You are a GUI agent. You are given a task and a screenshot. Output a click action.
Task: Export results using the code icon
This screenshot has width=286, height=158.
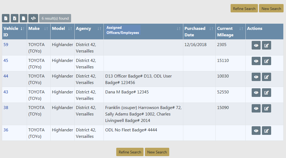pyautogui.click(x=33, y=18)
